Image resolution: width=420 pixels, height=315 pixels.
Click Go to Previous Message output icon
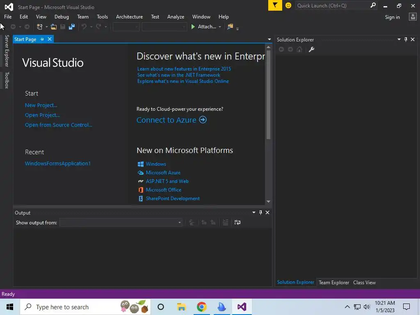click(x=204, y=222)
